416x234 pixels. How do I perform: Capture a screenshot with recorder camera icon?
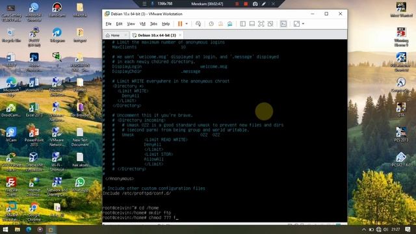click(x=255, y=4)
